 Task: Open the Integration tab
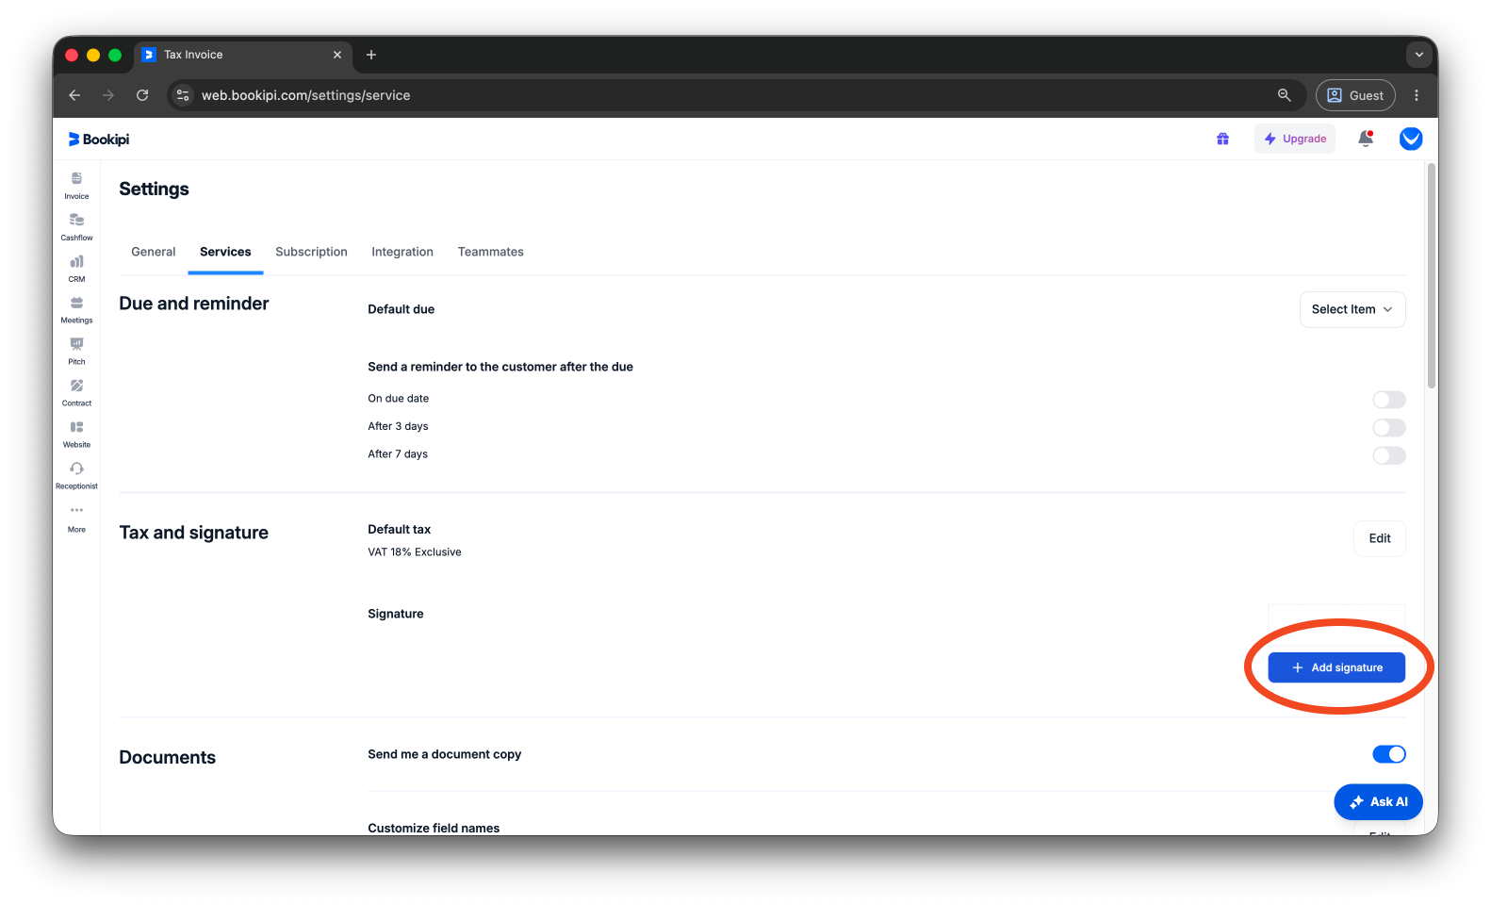point(402,252)
